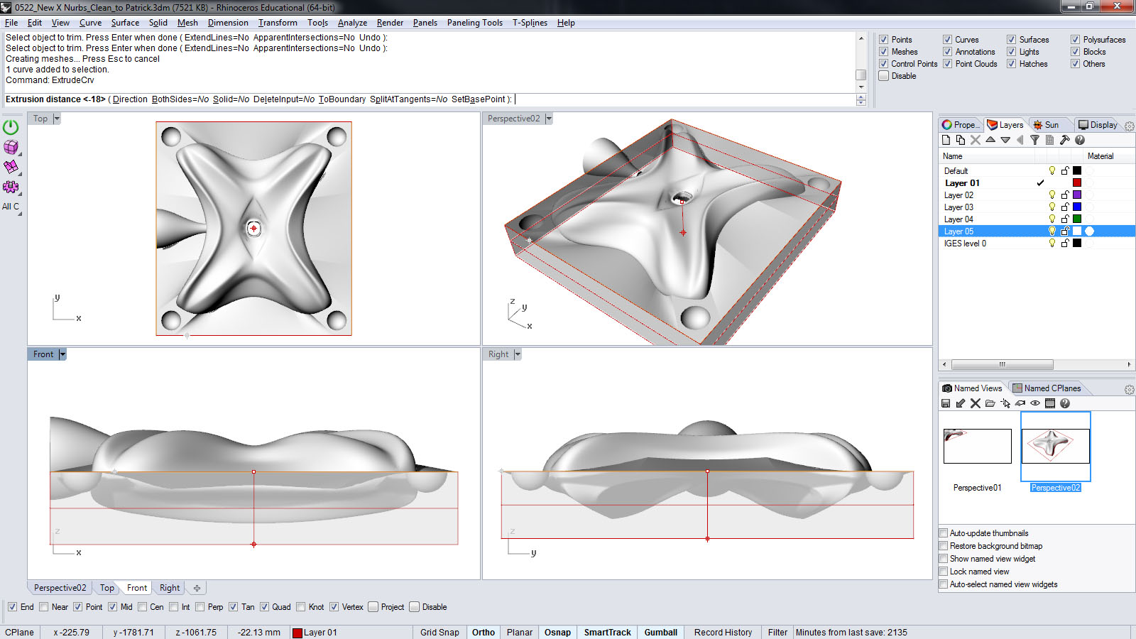Open the Paneling Tools menu
This screenshot has height=639, width=1136.
point(475,23)
